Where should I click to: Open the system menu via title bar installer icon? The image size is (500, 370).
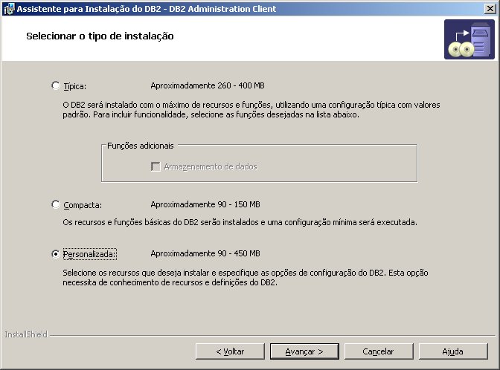pyautogui.click(x=9, y=9)
